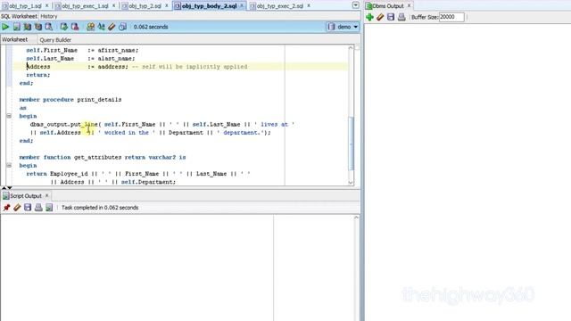Switch to the obj_typ_1.sql tab
This screenshot has height=321, width=571.
[25, 6]
